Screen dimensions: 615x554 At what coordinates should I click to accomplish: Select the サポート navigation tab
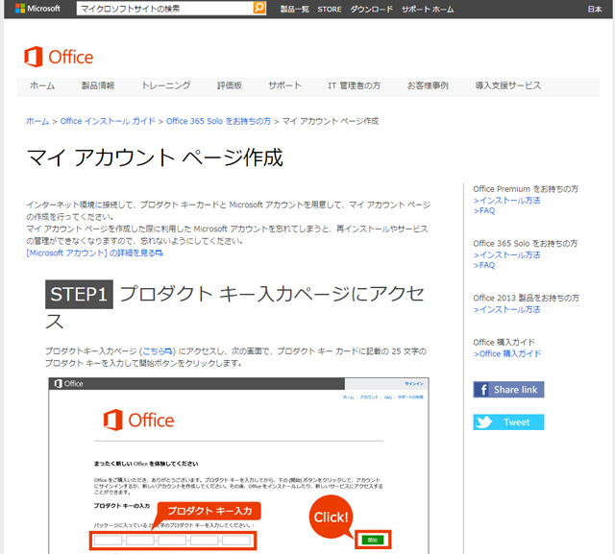point(284,85)
